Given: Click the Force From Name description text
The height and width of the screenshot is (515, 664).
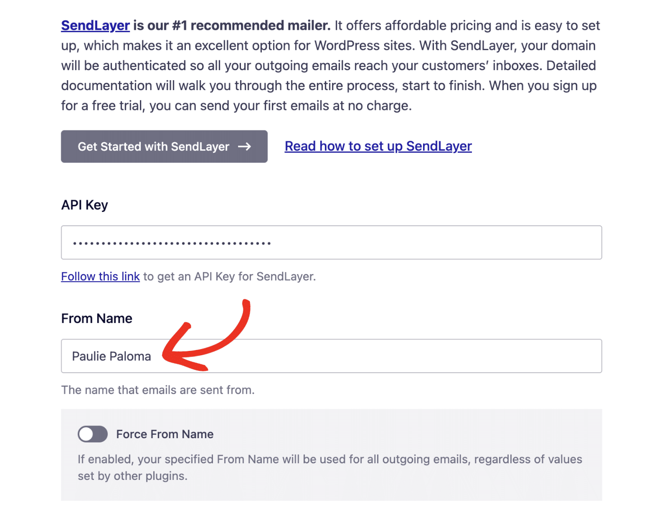Looking at the screenshot, I should (330, 468).
